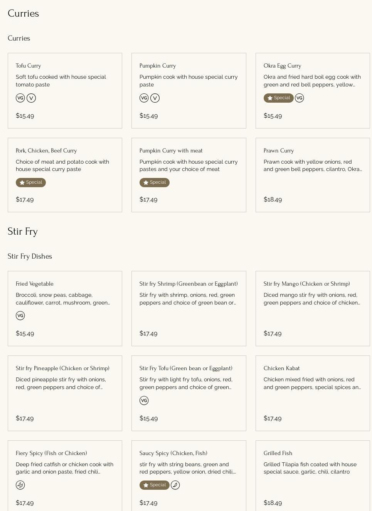The image size is (372, 511).
Task: Click the VG icon on Tofu Curry
Action: click(20, 98)
